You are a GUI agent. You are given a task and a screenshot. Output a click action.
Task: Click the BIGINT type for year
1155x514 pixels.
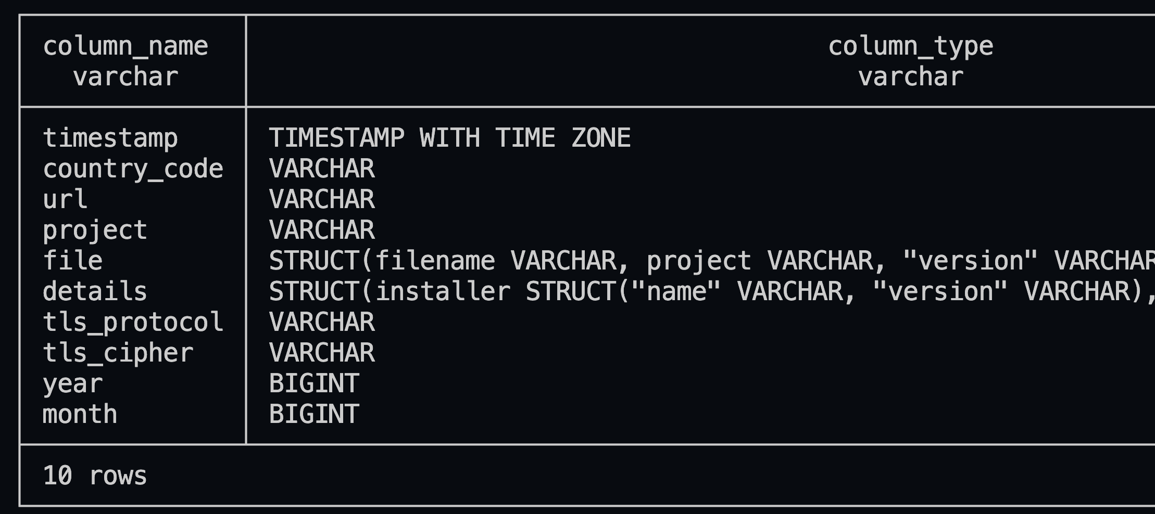314,384
